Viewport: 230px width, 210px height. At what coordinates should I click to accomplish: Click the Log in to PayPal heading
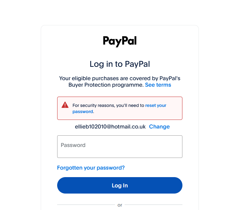[x=119, y=64]
